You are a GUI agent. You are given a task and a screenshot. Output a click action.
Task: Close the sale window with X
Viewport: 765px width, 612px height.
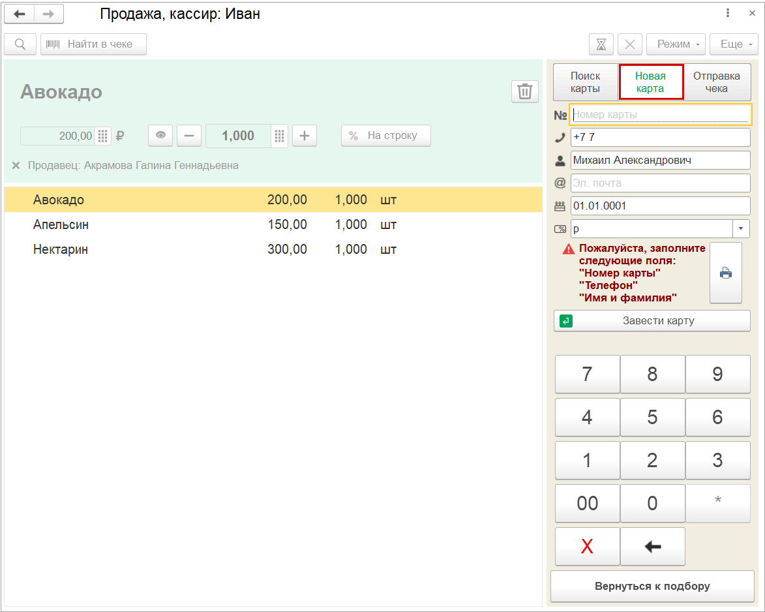(753, 13)
